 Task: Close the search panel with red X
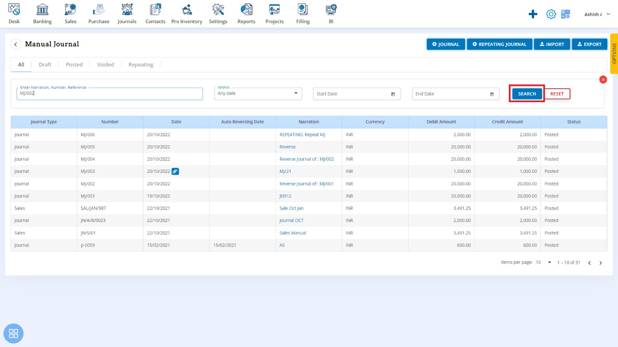(x=603, y=79)
